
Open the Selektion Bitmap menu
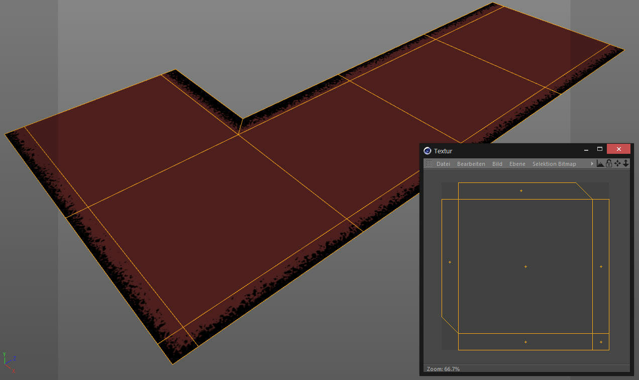(x=554, y=164)
